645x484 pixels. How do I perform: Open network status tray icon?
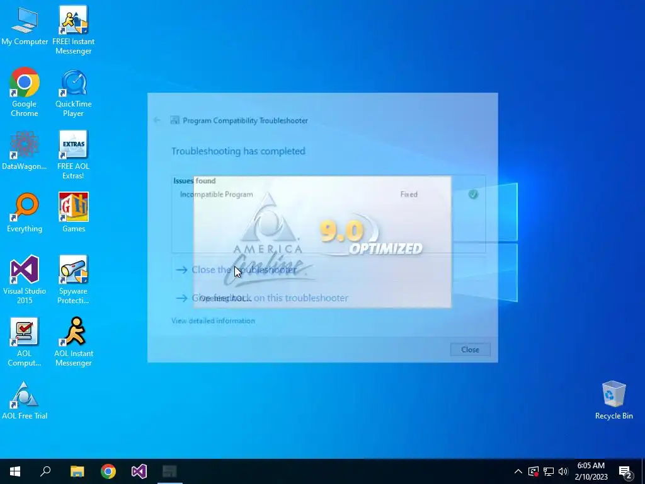[x=549, y=471]
